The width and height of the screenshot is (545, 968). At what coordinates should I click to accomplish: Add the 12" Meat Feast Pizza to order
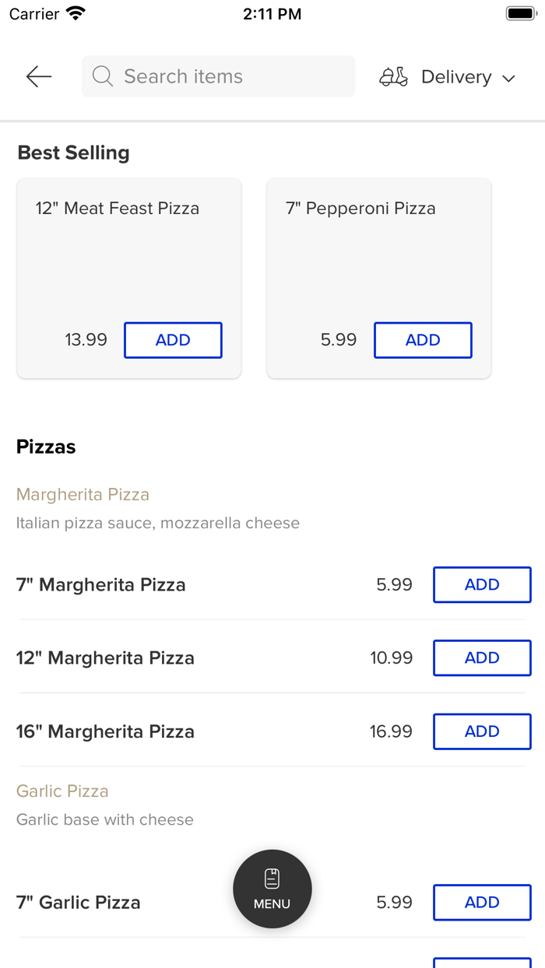(173, 340)
